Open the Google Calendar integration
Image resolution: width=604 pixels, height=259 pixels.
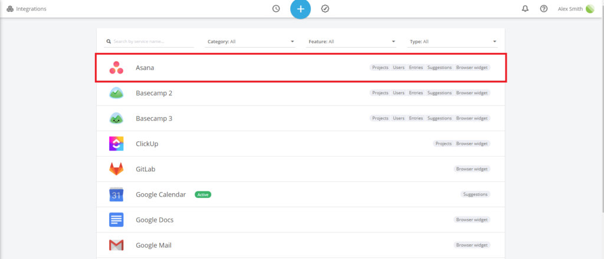coord(300,194)
